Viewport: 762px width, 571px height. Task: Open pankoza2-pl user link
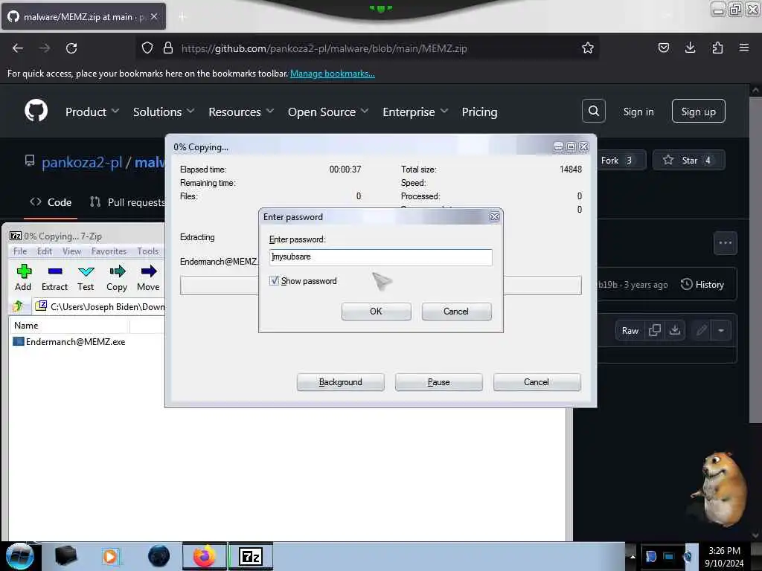coord(82,161)
